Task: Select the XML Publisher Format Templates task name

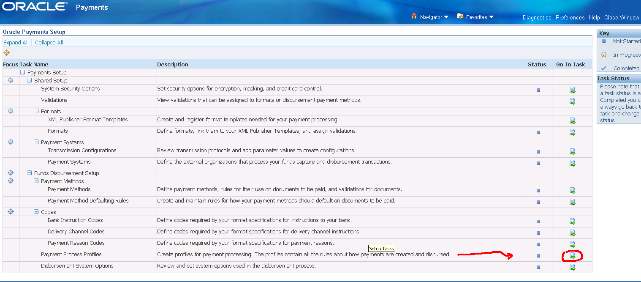Action: (x=88, y=120)
